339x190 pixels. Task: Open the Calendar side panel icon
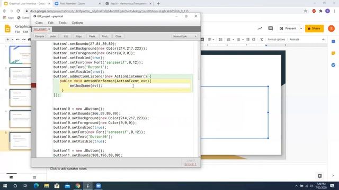(333, 42)
